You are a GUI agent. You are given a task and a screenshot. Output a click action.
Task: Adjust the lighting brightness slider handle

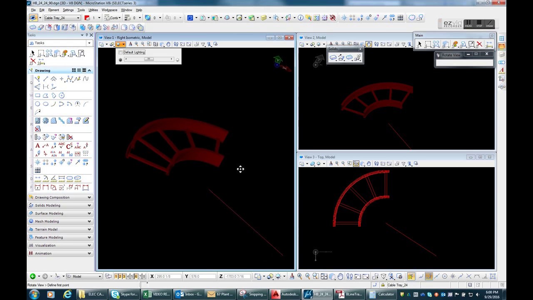coord(149,59)
